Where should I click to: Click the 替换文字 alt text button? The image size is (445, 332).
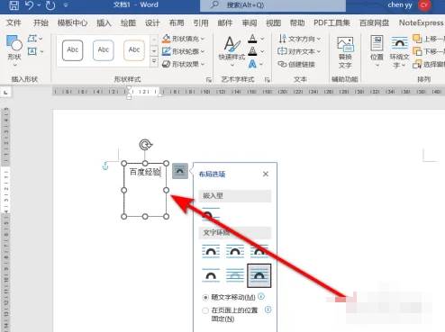(345, 52)
